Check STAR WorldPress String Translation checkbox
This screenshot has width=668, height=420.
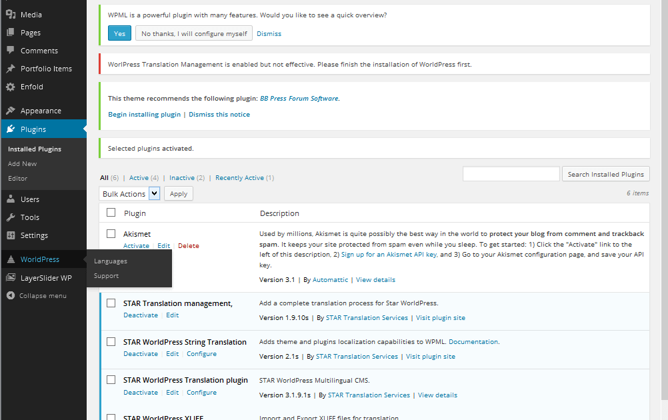click(111, 341)
